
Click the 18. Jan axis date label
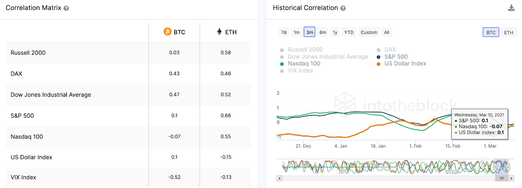tap(378, 146)
